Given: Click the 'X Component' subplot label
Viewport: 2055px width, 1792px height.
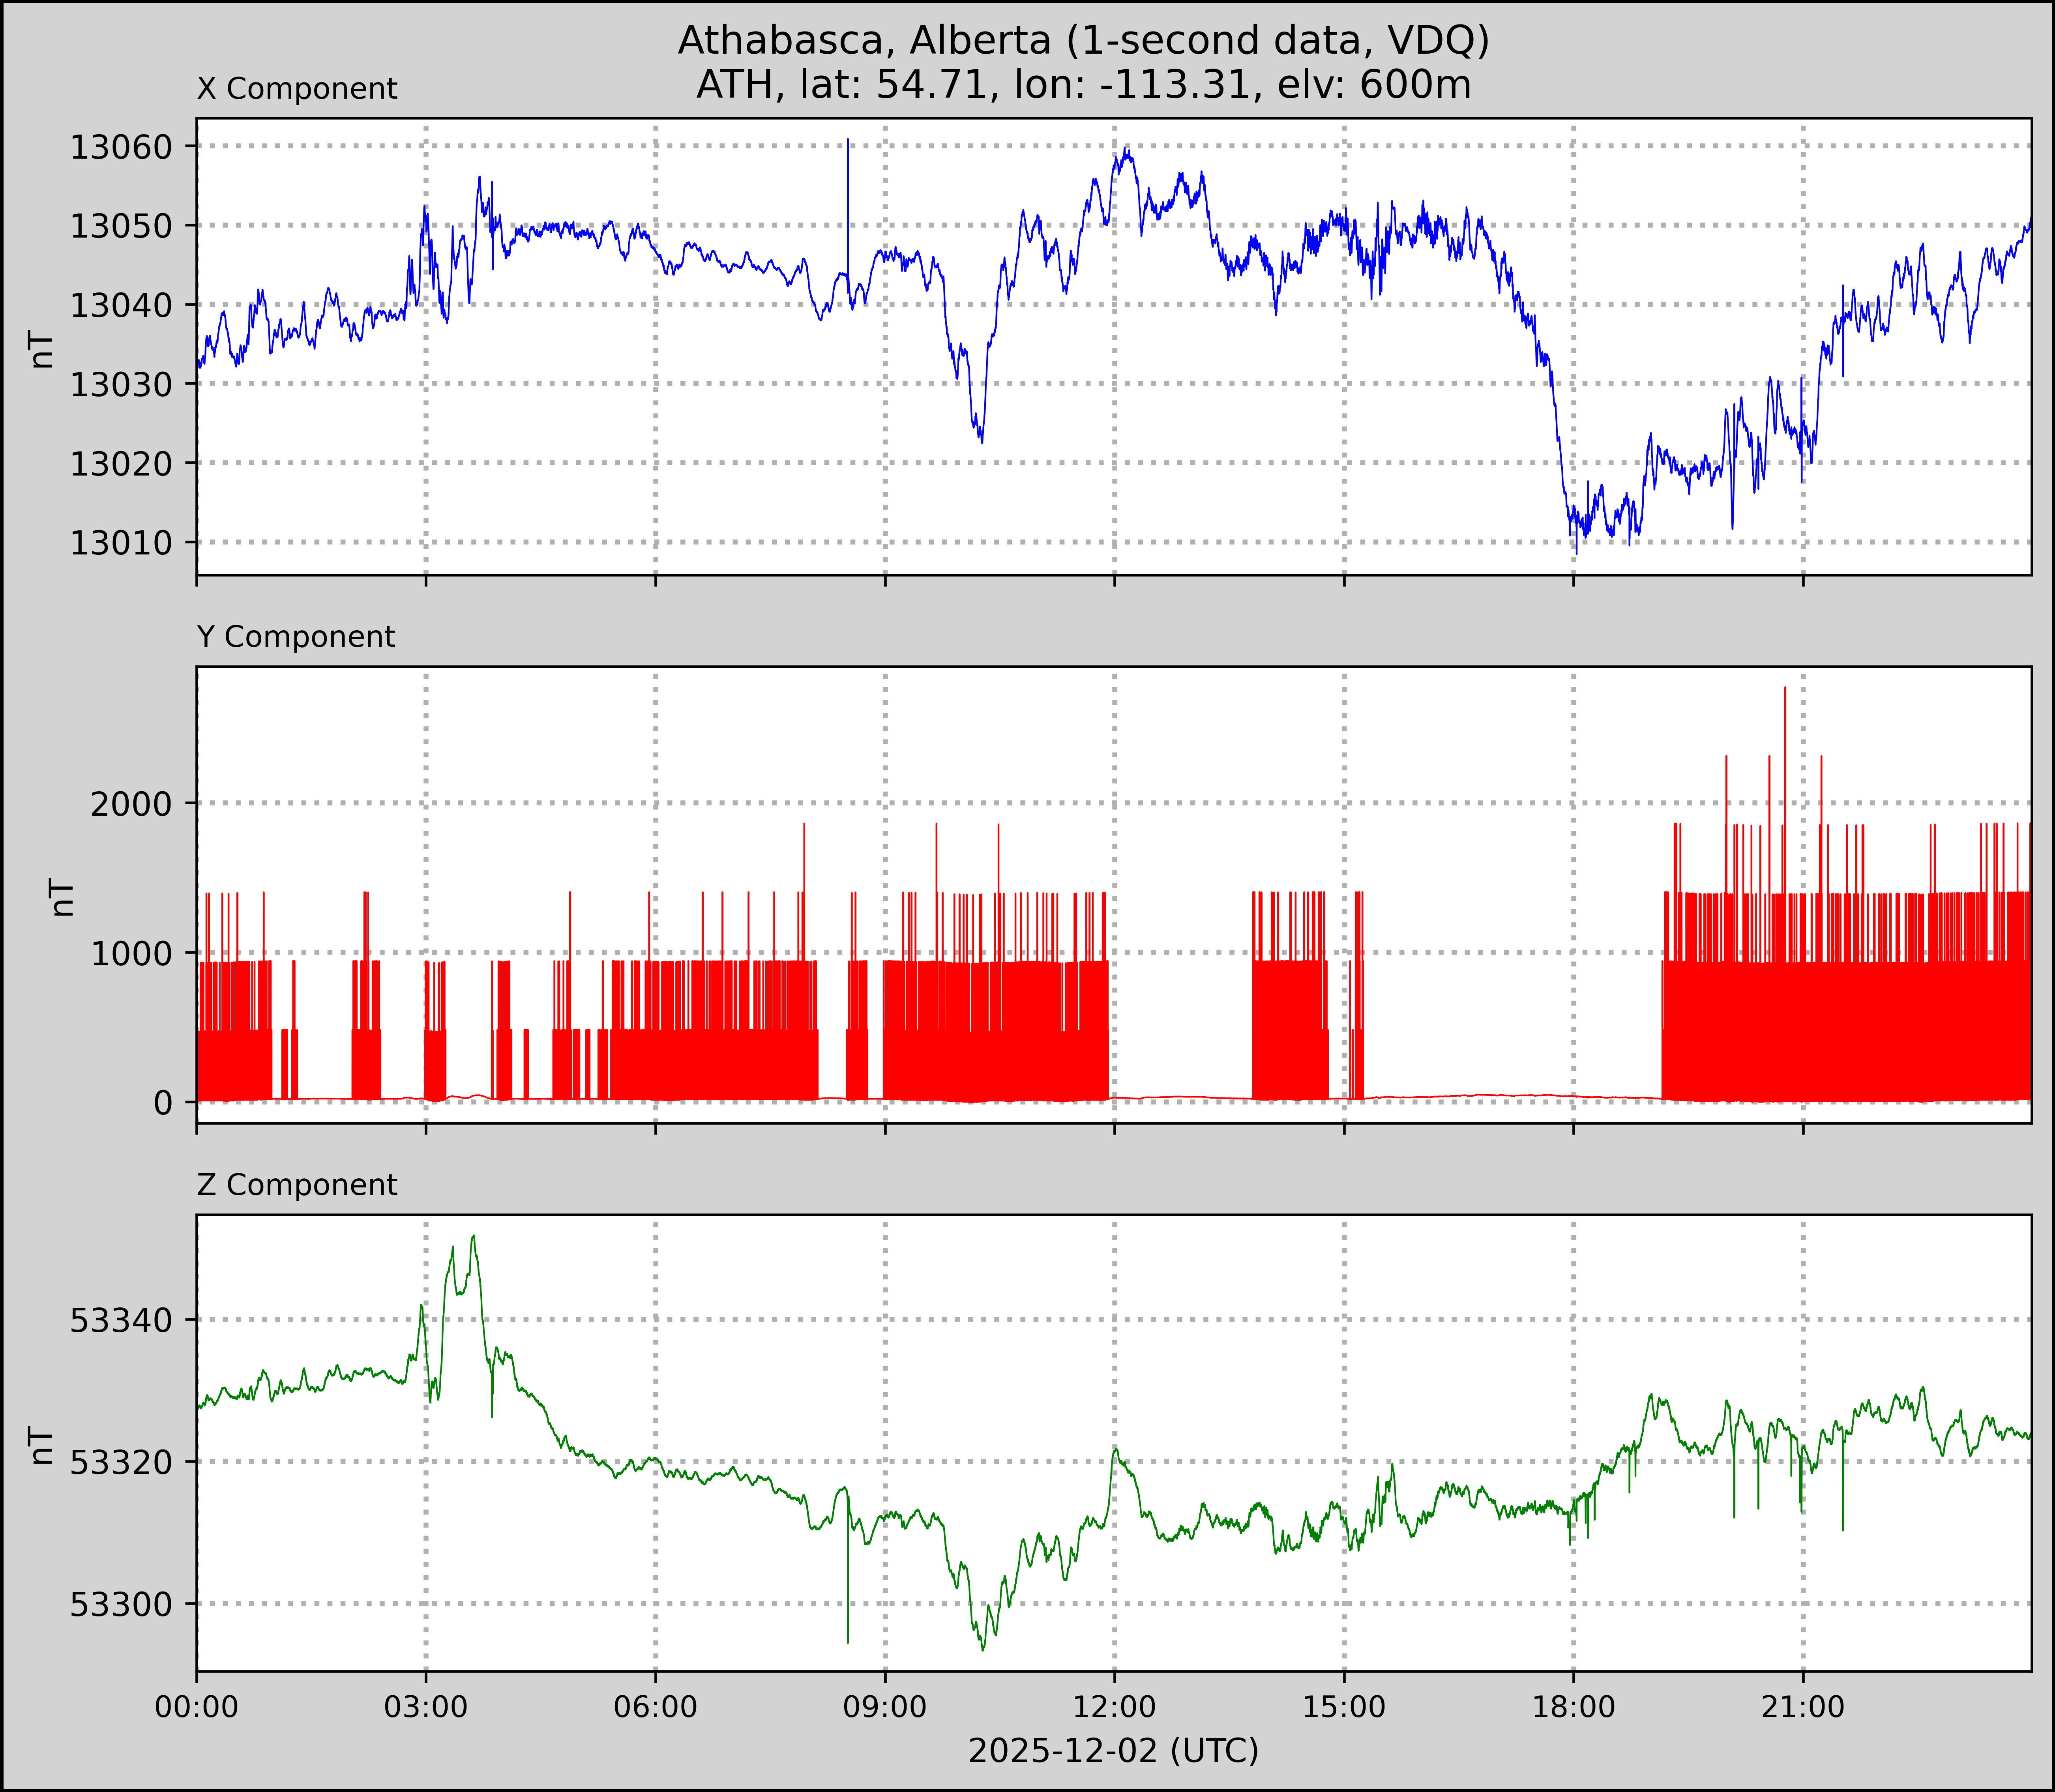Looking at the screenshot, I should click(297, 89).
